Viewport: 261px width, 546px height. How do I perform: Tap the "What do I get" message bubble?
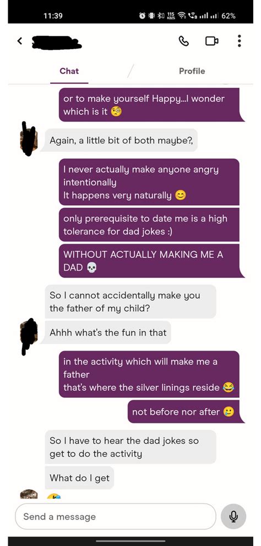click(x=79, y=478)
